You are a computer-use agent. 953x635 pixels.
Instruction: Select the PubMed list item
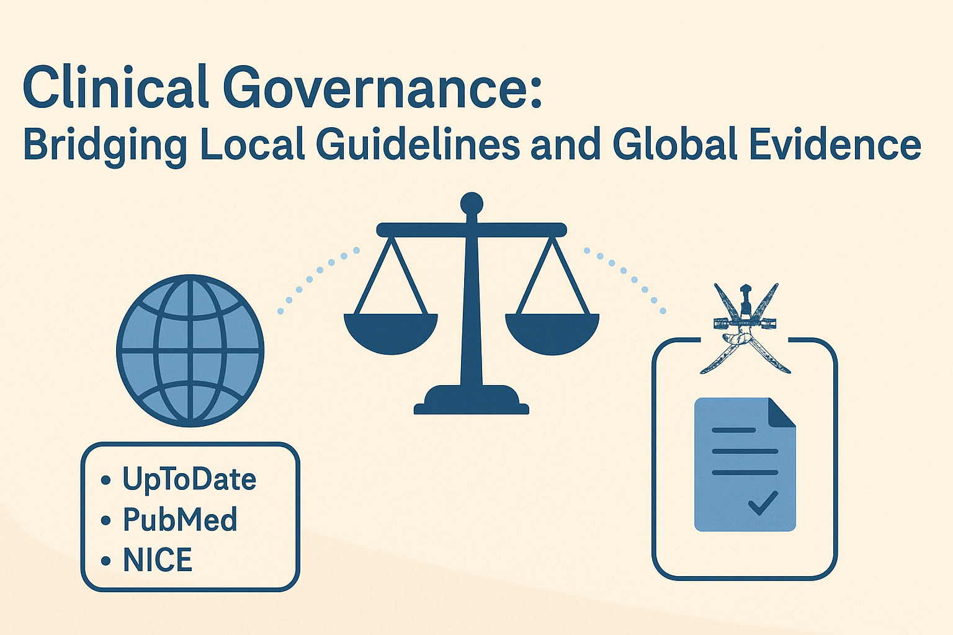(x=180, y=520)
